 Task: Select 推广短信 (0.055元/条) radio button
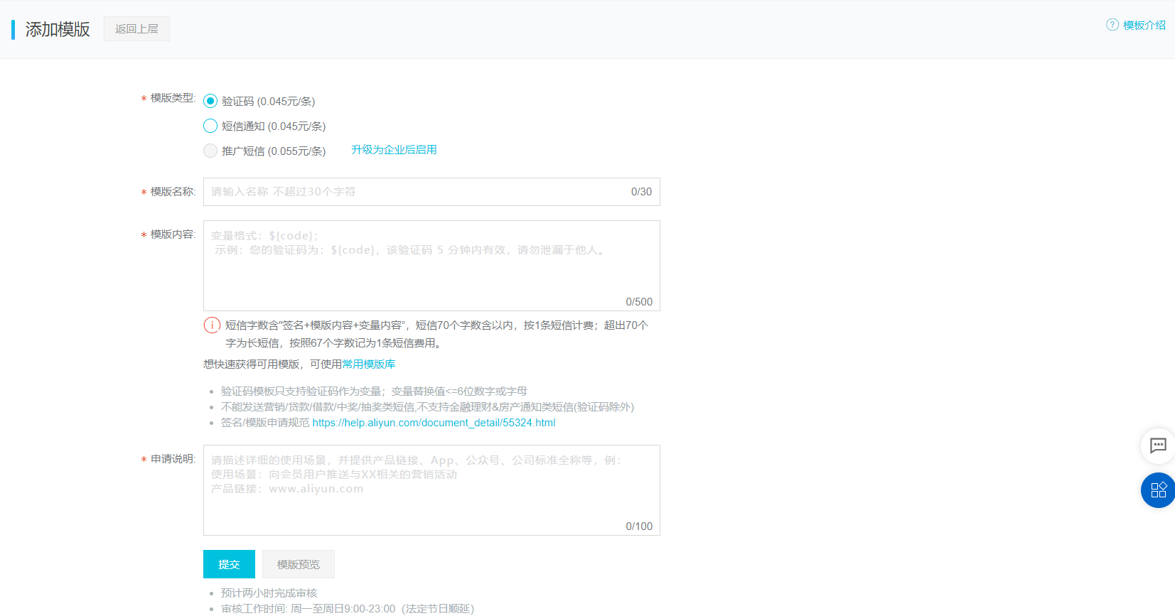pyautogui.click(x=210, y=151)
